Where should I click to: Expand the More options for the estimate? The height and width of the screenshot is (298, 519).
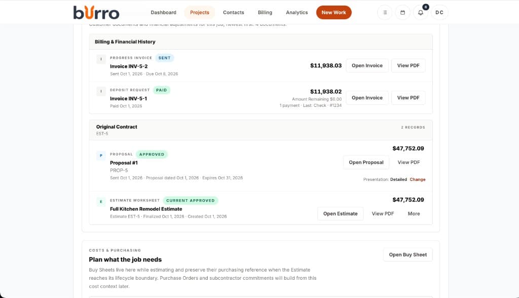pyautogui.click(x=414, y=213)
